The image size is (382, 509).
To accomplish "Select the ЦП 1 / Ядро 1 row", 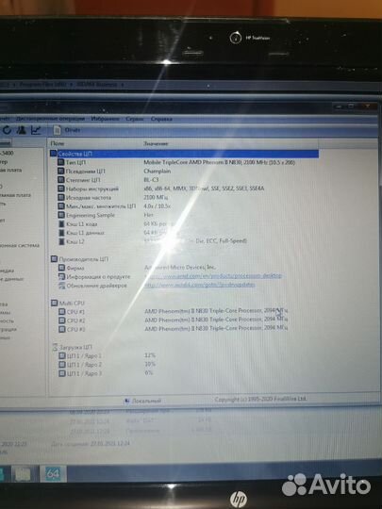I will pos(184,355).
